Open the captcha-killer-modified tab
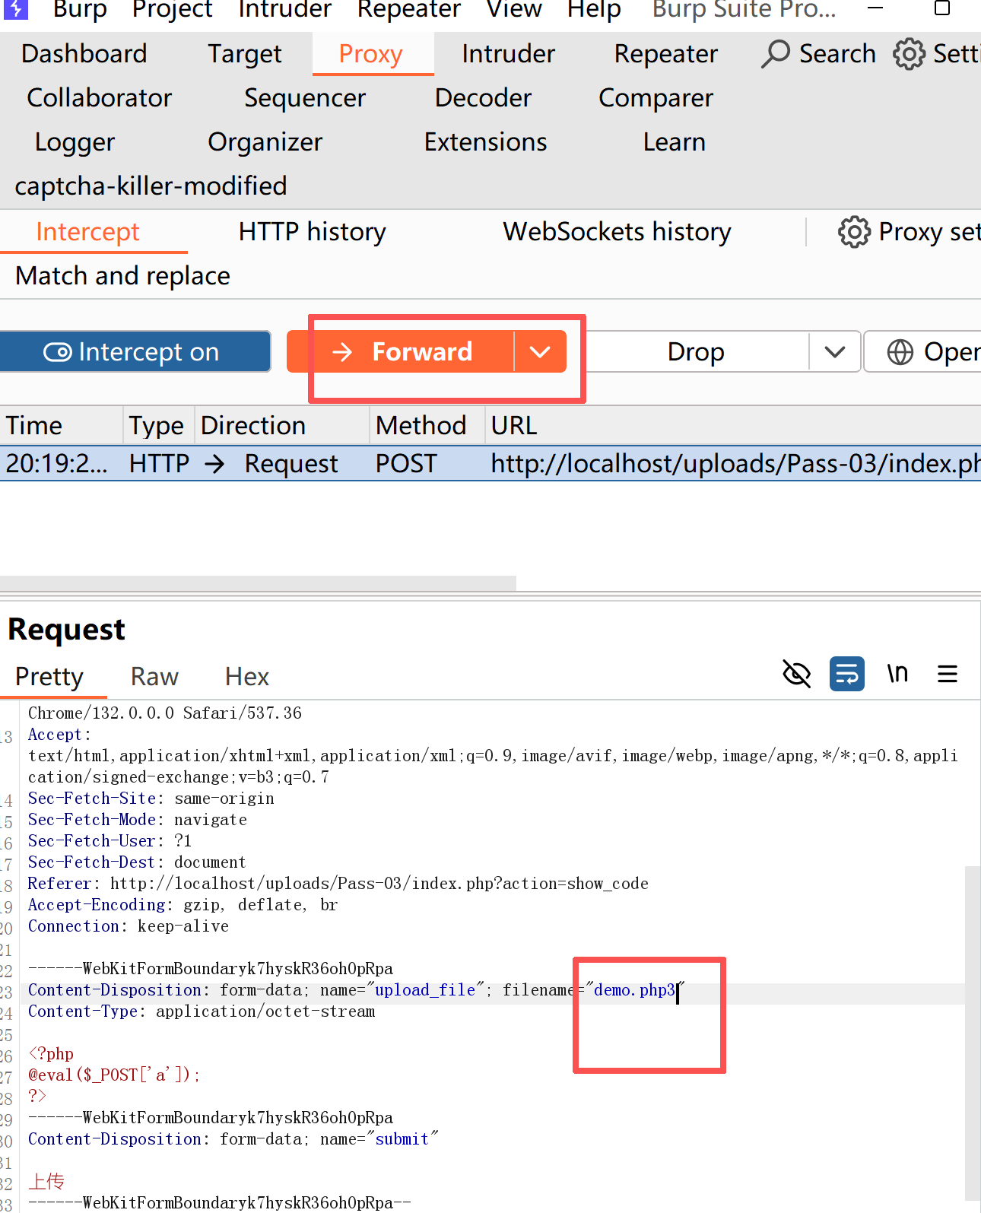Viewport: 981px width, 1213px height. pos(151,186)
